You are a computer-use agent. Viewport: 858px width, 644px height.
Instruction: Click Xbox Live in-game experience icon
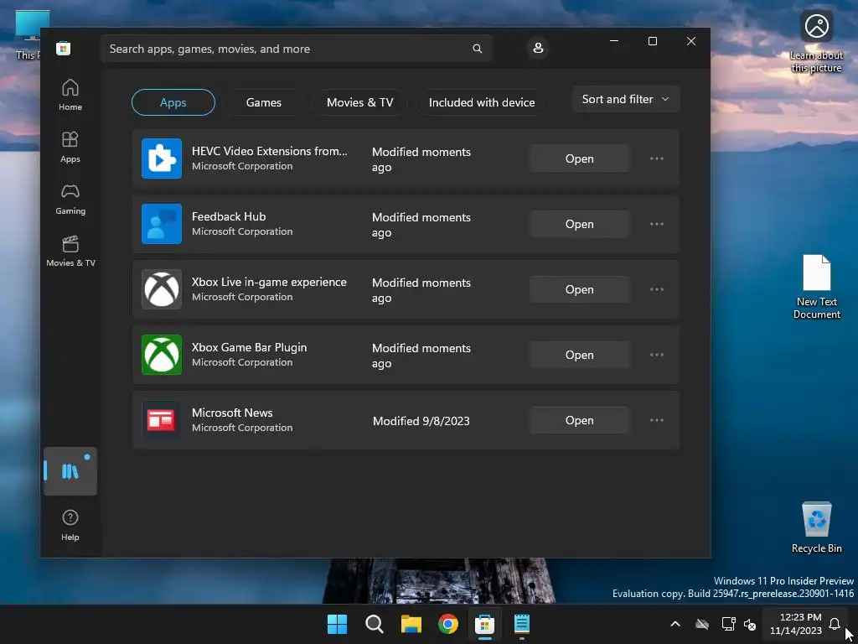162,289
